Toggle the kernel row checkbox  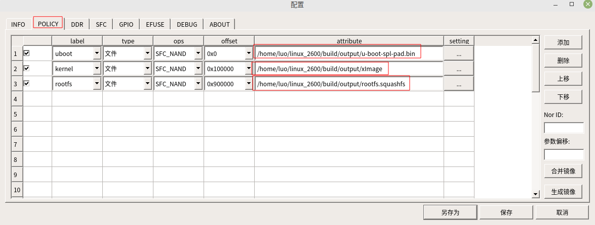(x=27, y=68)
